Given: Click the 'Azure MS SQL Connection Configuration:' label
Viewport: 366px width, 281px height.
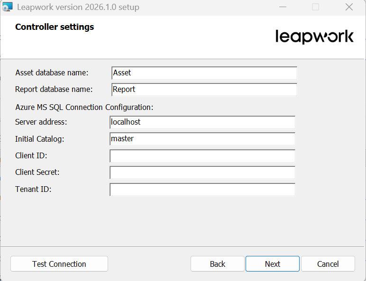Looking at the screenshot, I should pos(84,107).
